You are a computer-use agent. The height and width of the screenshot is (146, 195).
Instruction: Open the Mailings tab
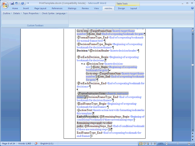click(x=72, y=8)
